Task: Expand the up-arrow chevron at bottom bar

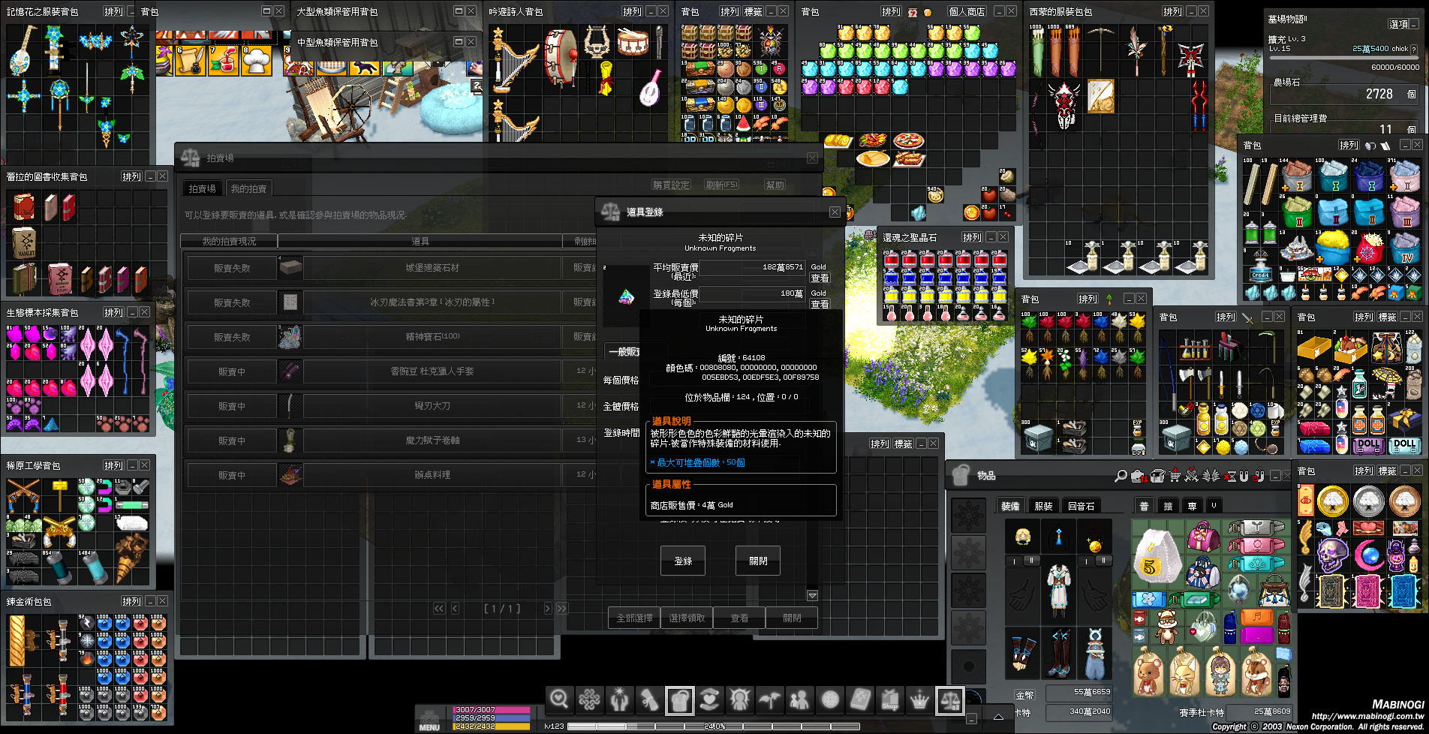Action: [998, 717]
